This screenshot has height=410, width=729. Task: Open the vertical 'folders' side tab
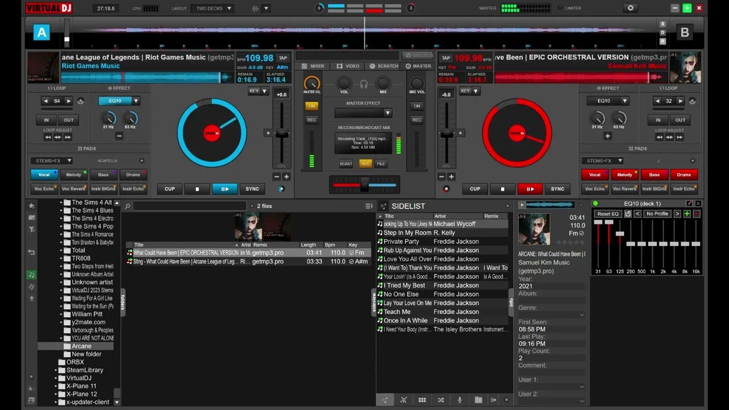(x=122, y=302)
